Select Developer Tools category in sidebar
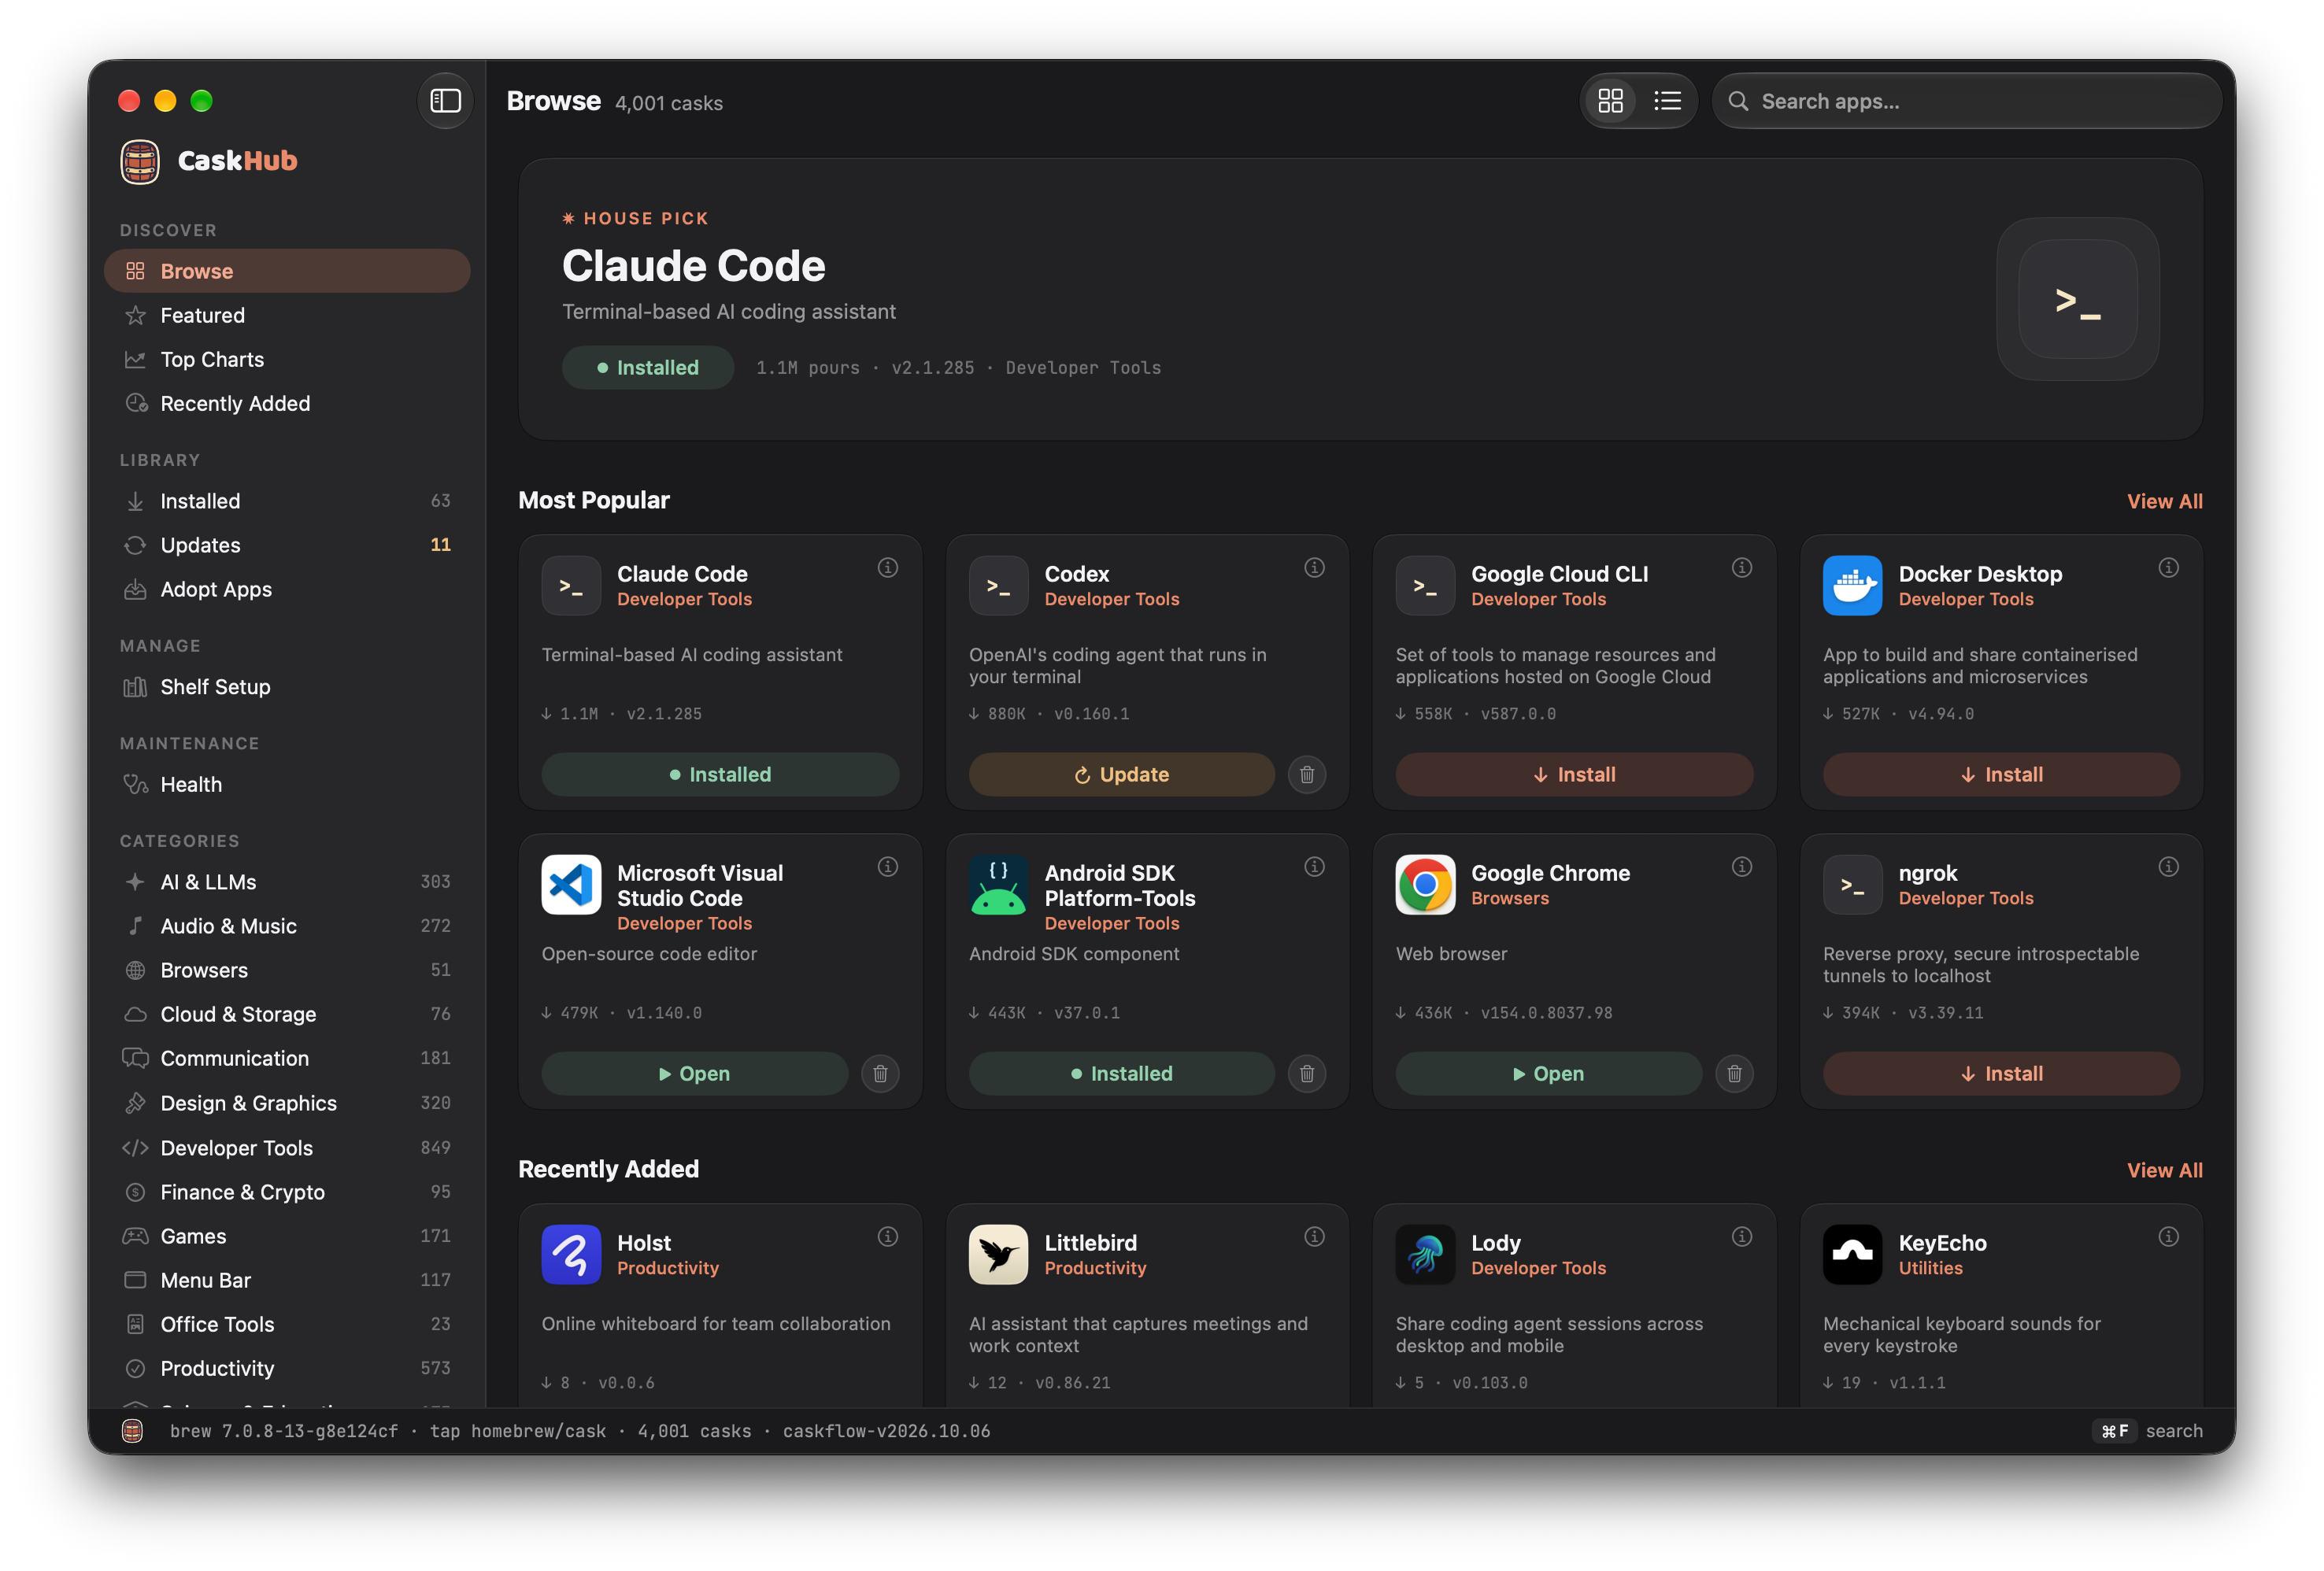Screen dimensions: 2324x1571 287,1148
